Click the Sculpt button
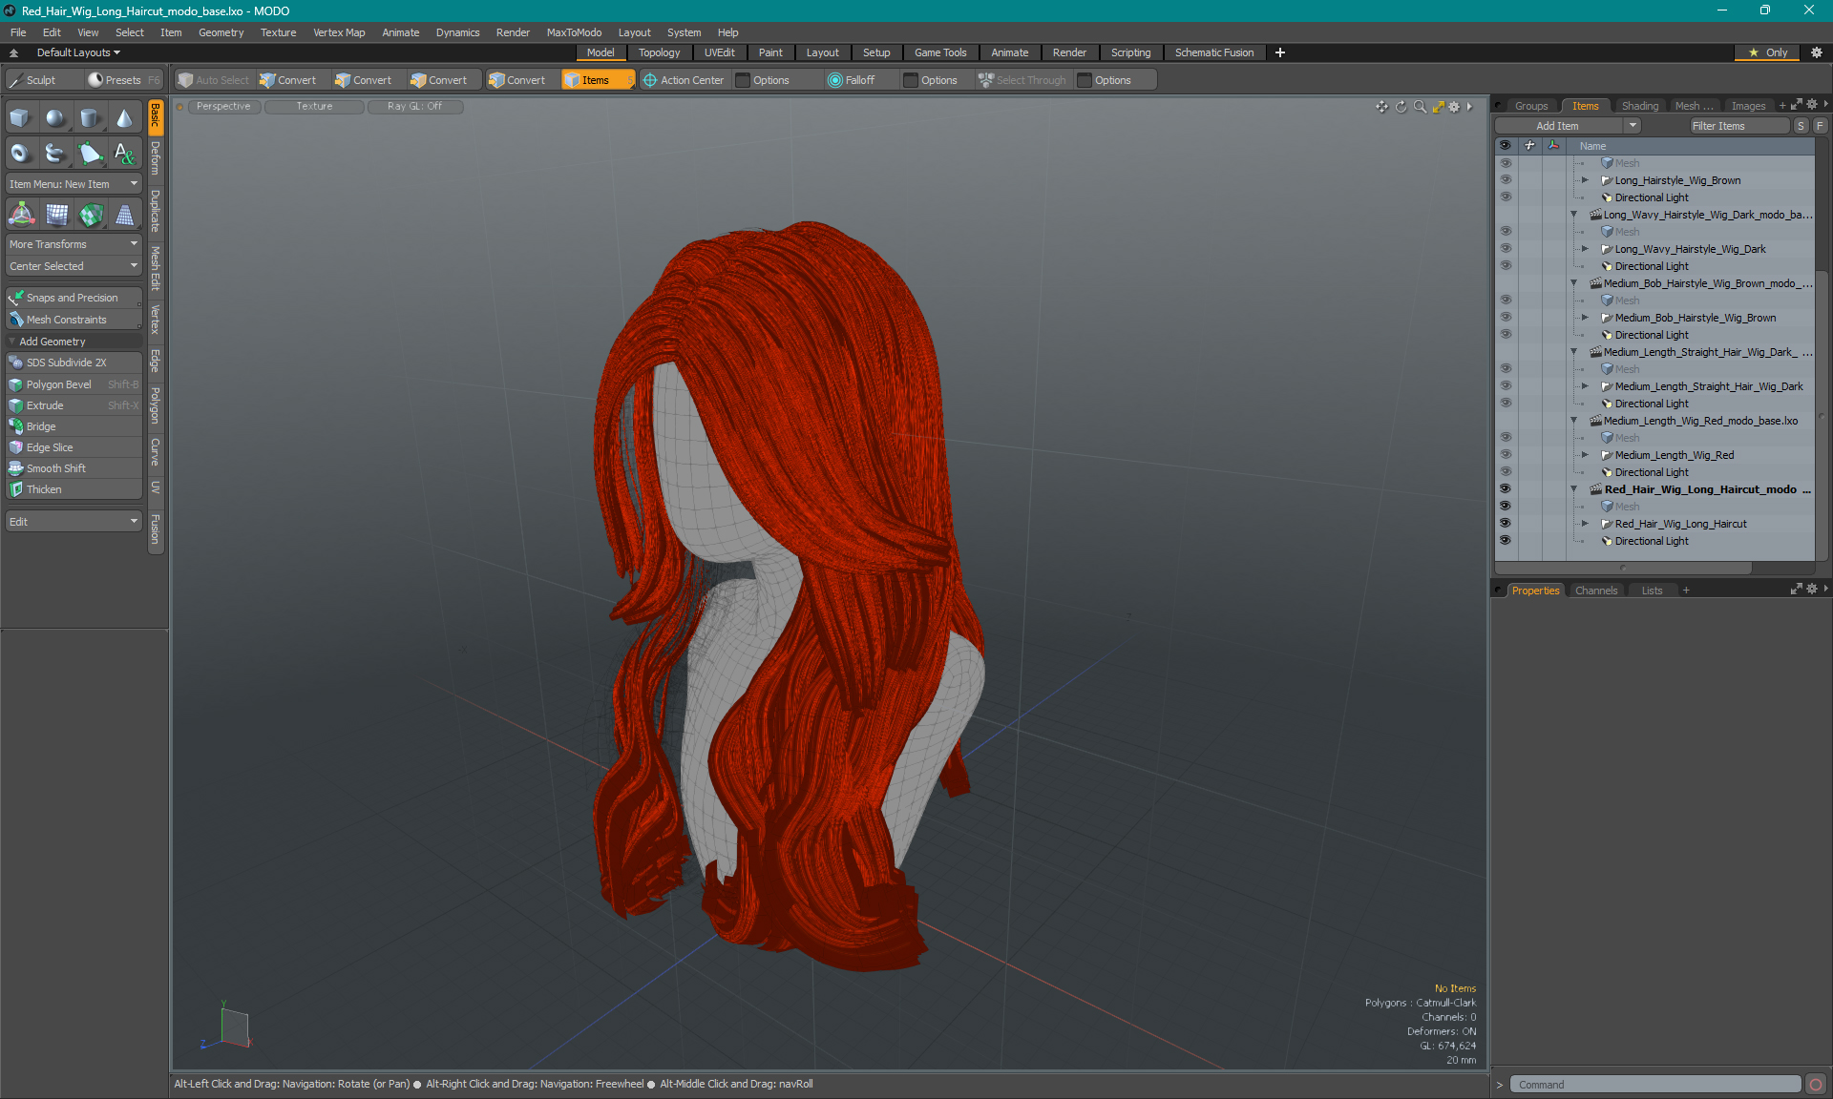The height and width of the screenshot is (1099, 1833). coord(42,80)
